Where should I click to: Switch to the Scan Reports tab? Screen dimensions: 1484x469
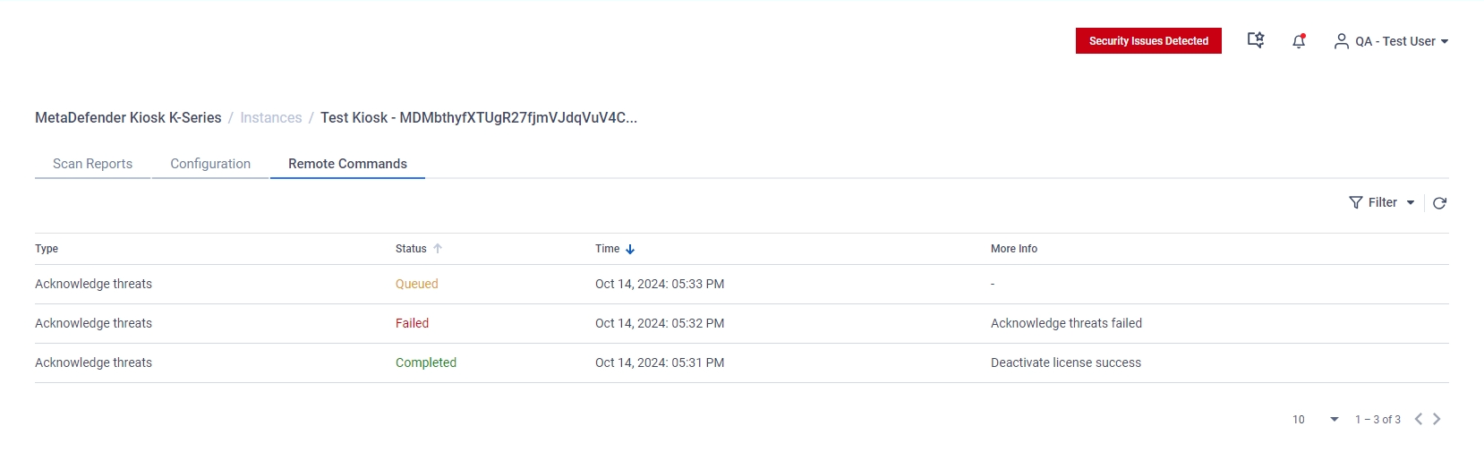point(92,164)
